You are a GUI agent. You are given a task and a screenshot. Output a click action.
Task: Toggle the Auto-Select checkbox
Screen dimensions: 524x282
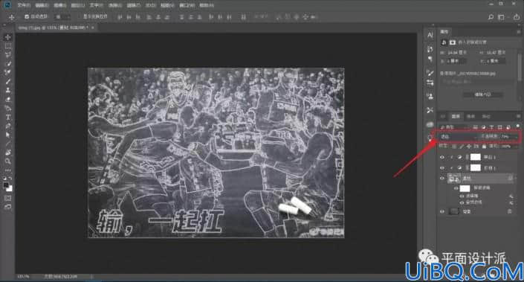pos(27,16)
